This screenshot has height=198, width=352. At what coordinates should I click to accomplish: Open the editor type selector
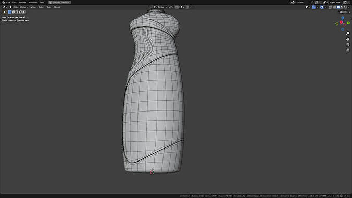point(4,7)
